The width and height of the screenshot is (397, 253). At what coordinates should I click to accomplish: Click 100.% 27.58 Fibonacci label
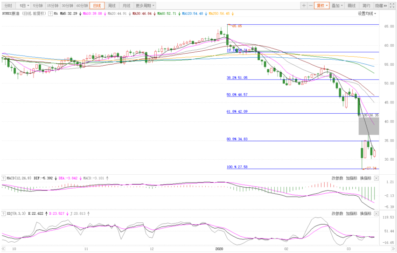tap(237, 167)
